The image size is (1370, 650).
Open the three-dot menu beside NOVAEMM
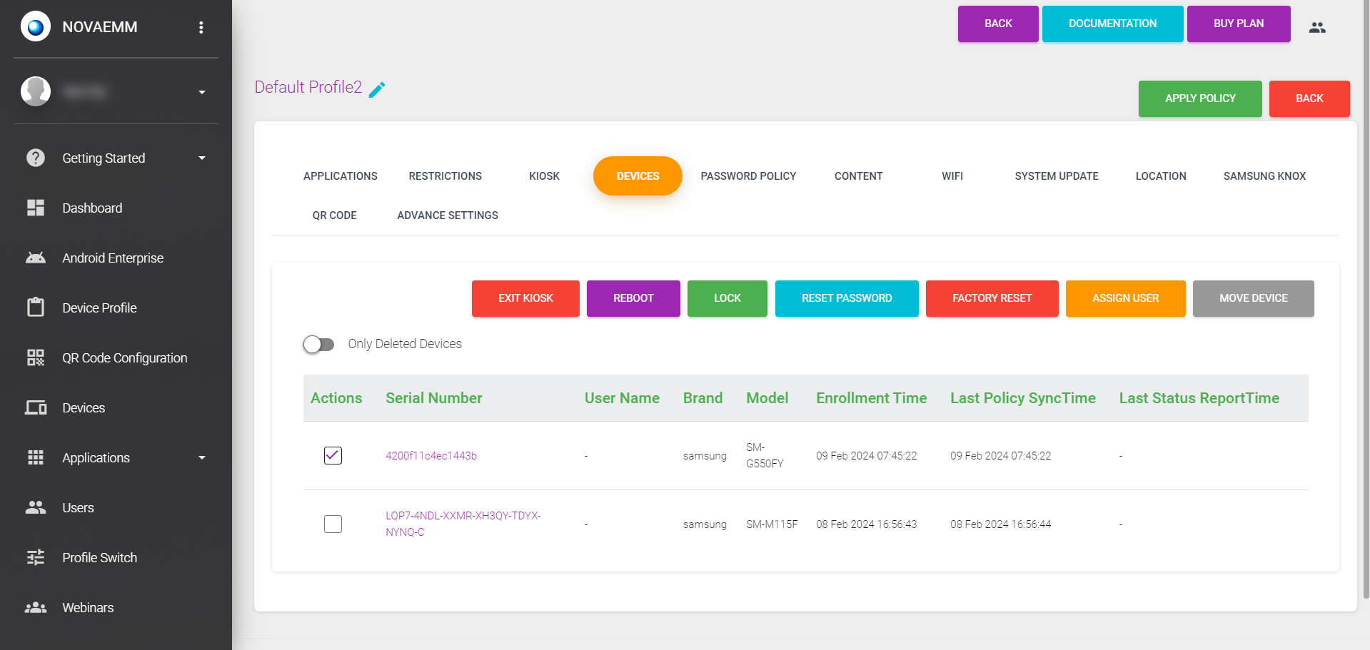pos(201,27)
